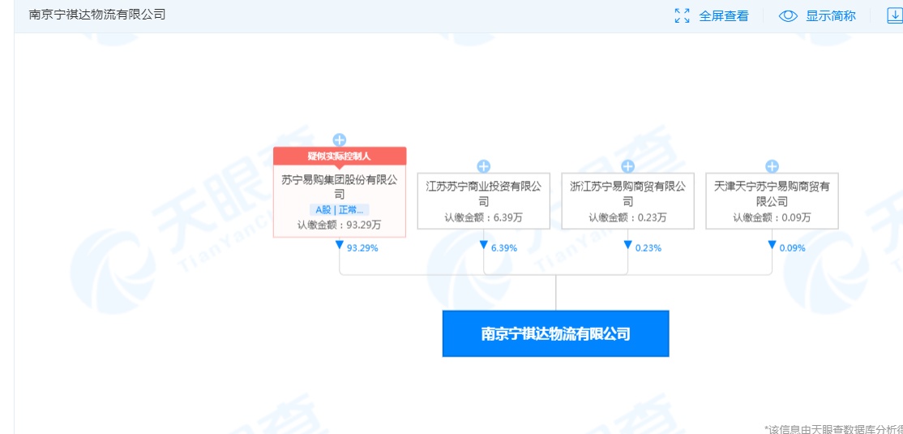The image size is (903, 434).
Task: Open 天津天宁苏宁易购商贸有限公司 shareholder node
Action: click(x=772, y=200)
